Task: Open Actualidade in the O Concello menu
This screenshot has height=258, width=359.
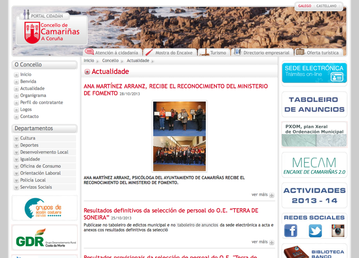Action: tap(32, 88)
